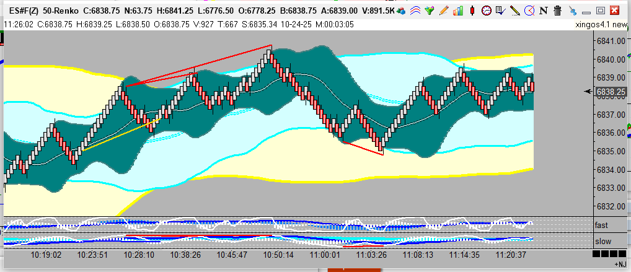
Task: Open the clock gauge icon
Action: pos(487,11)
